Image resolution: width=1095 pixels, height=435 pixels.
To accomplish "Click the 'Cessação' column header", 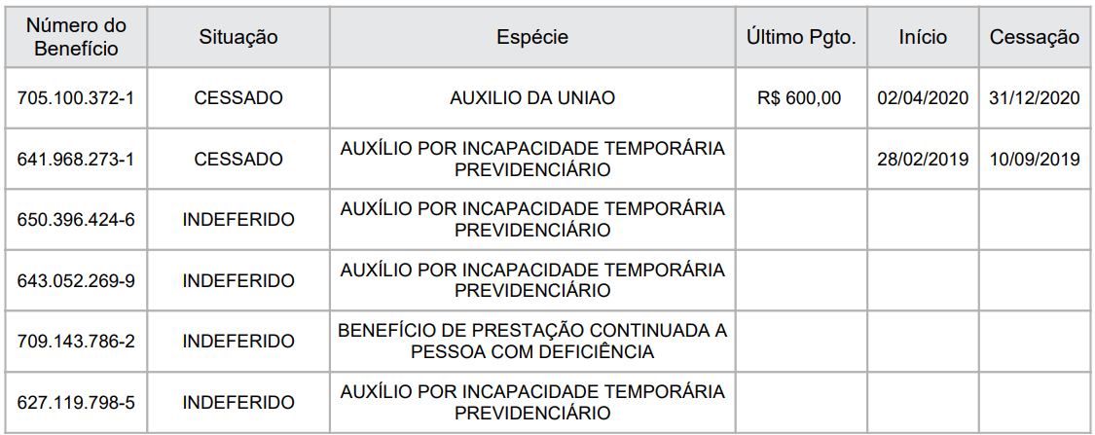I will click(1035, 37).
